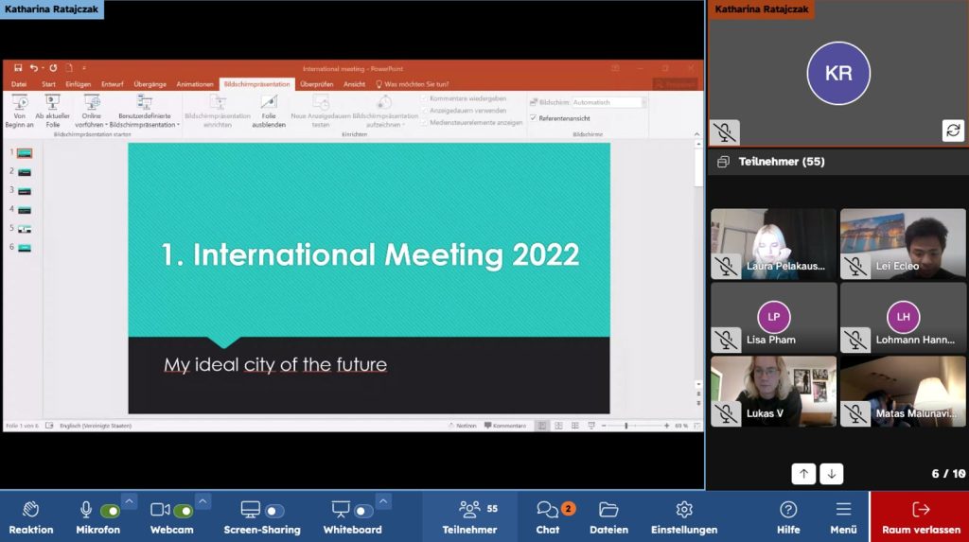Screen dimensions: 969x542
Task: Expand the Whiteboard options arrow
Action: point(383,500)
